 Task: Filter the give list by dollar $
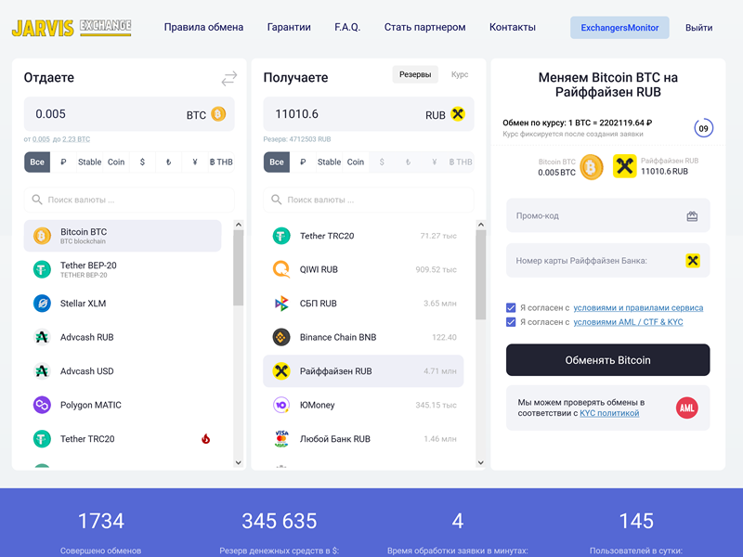(142, 162)
